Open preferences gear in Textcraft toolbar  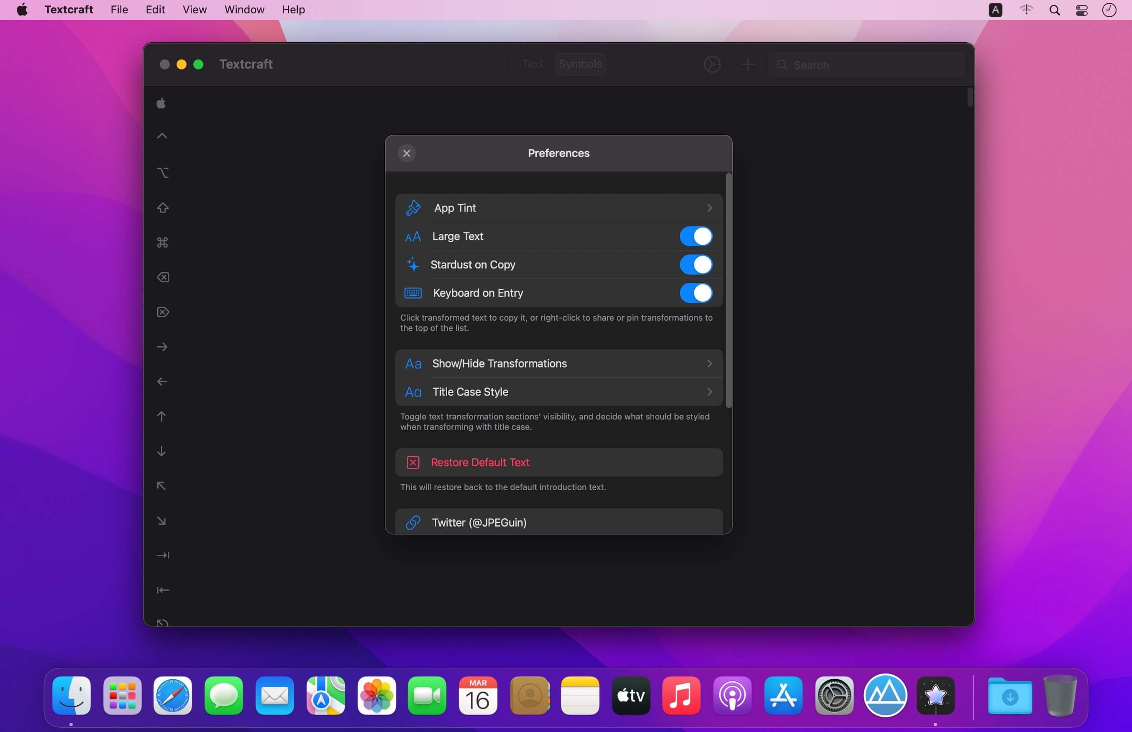tap(712, 64)
